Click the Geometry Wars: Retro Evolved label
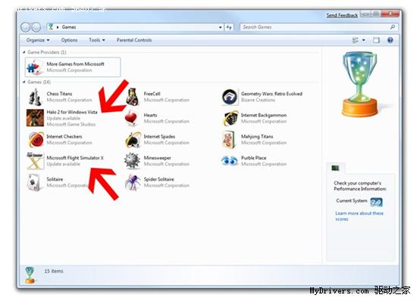Image resolution: width=417 pixels, height=301 pixels. tap(271, 94)
